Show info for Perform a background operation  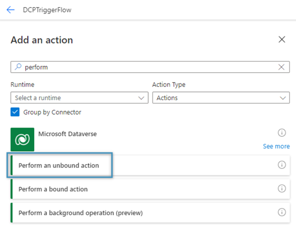coord(282,212)
